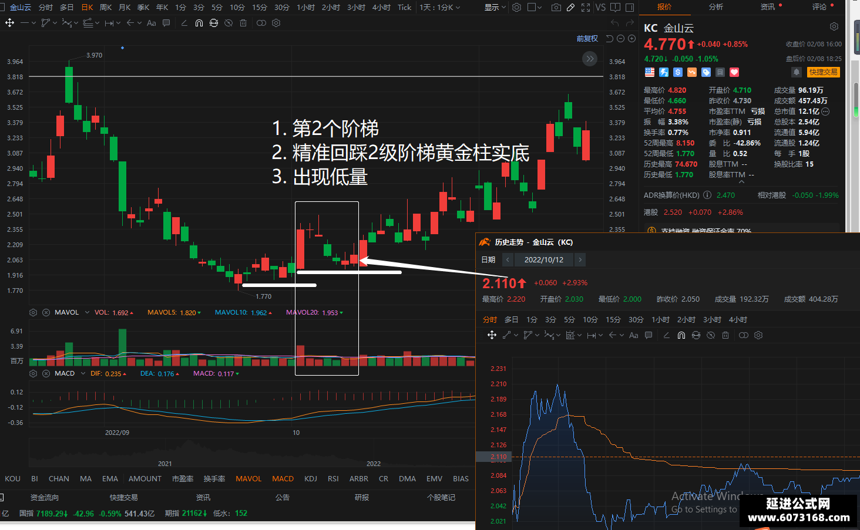Image resolution: width=860 pixels, height=530 pixels.
Task: Expand the 显示 display dropdown
Action: click(495, 7)
